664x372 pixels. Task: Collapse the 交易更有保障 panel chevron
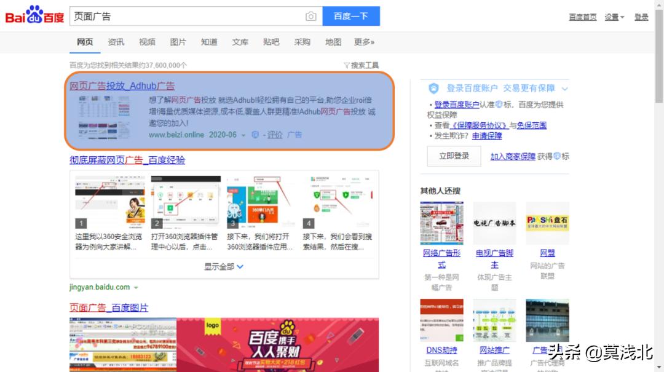pyautogui.click(x=565, y=88)
